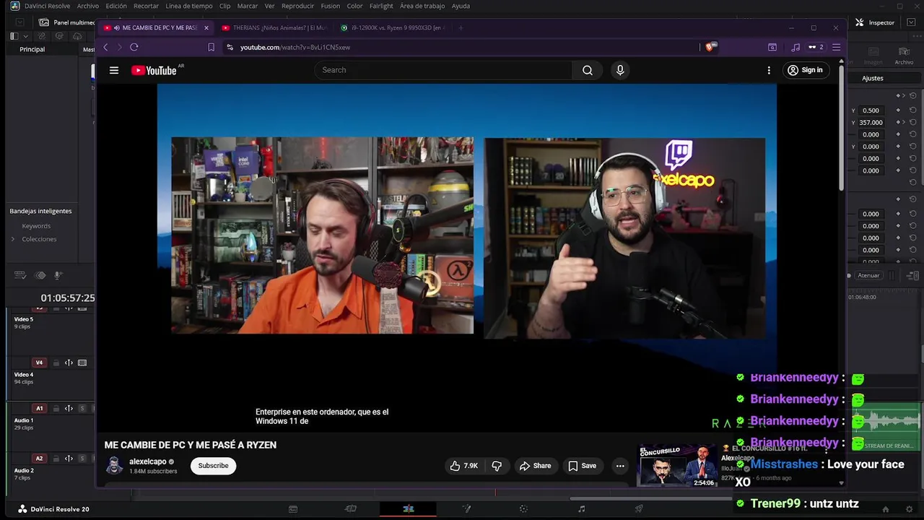Toggle lock on Audio 1 track
The image size is (924, 520).
55,408
